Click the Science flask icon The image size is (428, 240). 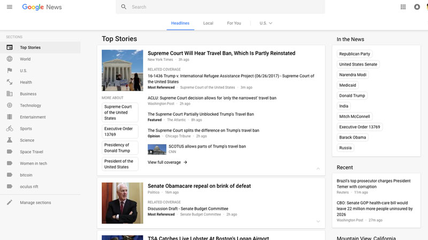click(x=10, y=140)
